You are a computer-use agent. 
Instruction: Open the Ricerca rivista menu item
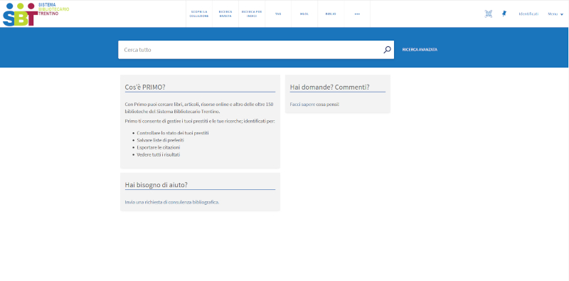click(225, 14)
